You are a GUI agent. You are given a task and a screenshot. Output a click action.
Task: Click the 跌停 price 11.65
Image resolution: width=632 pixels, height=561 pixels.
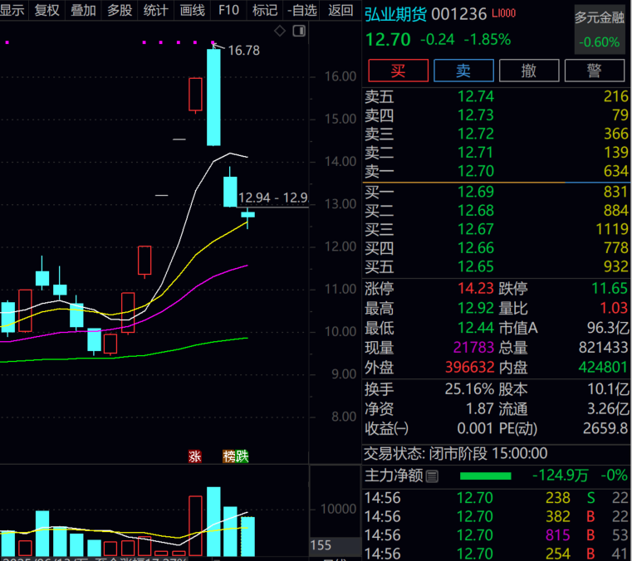(610, 288)
